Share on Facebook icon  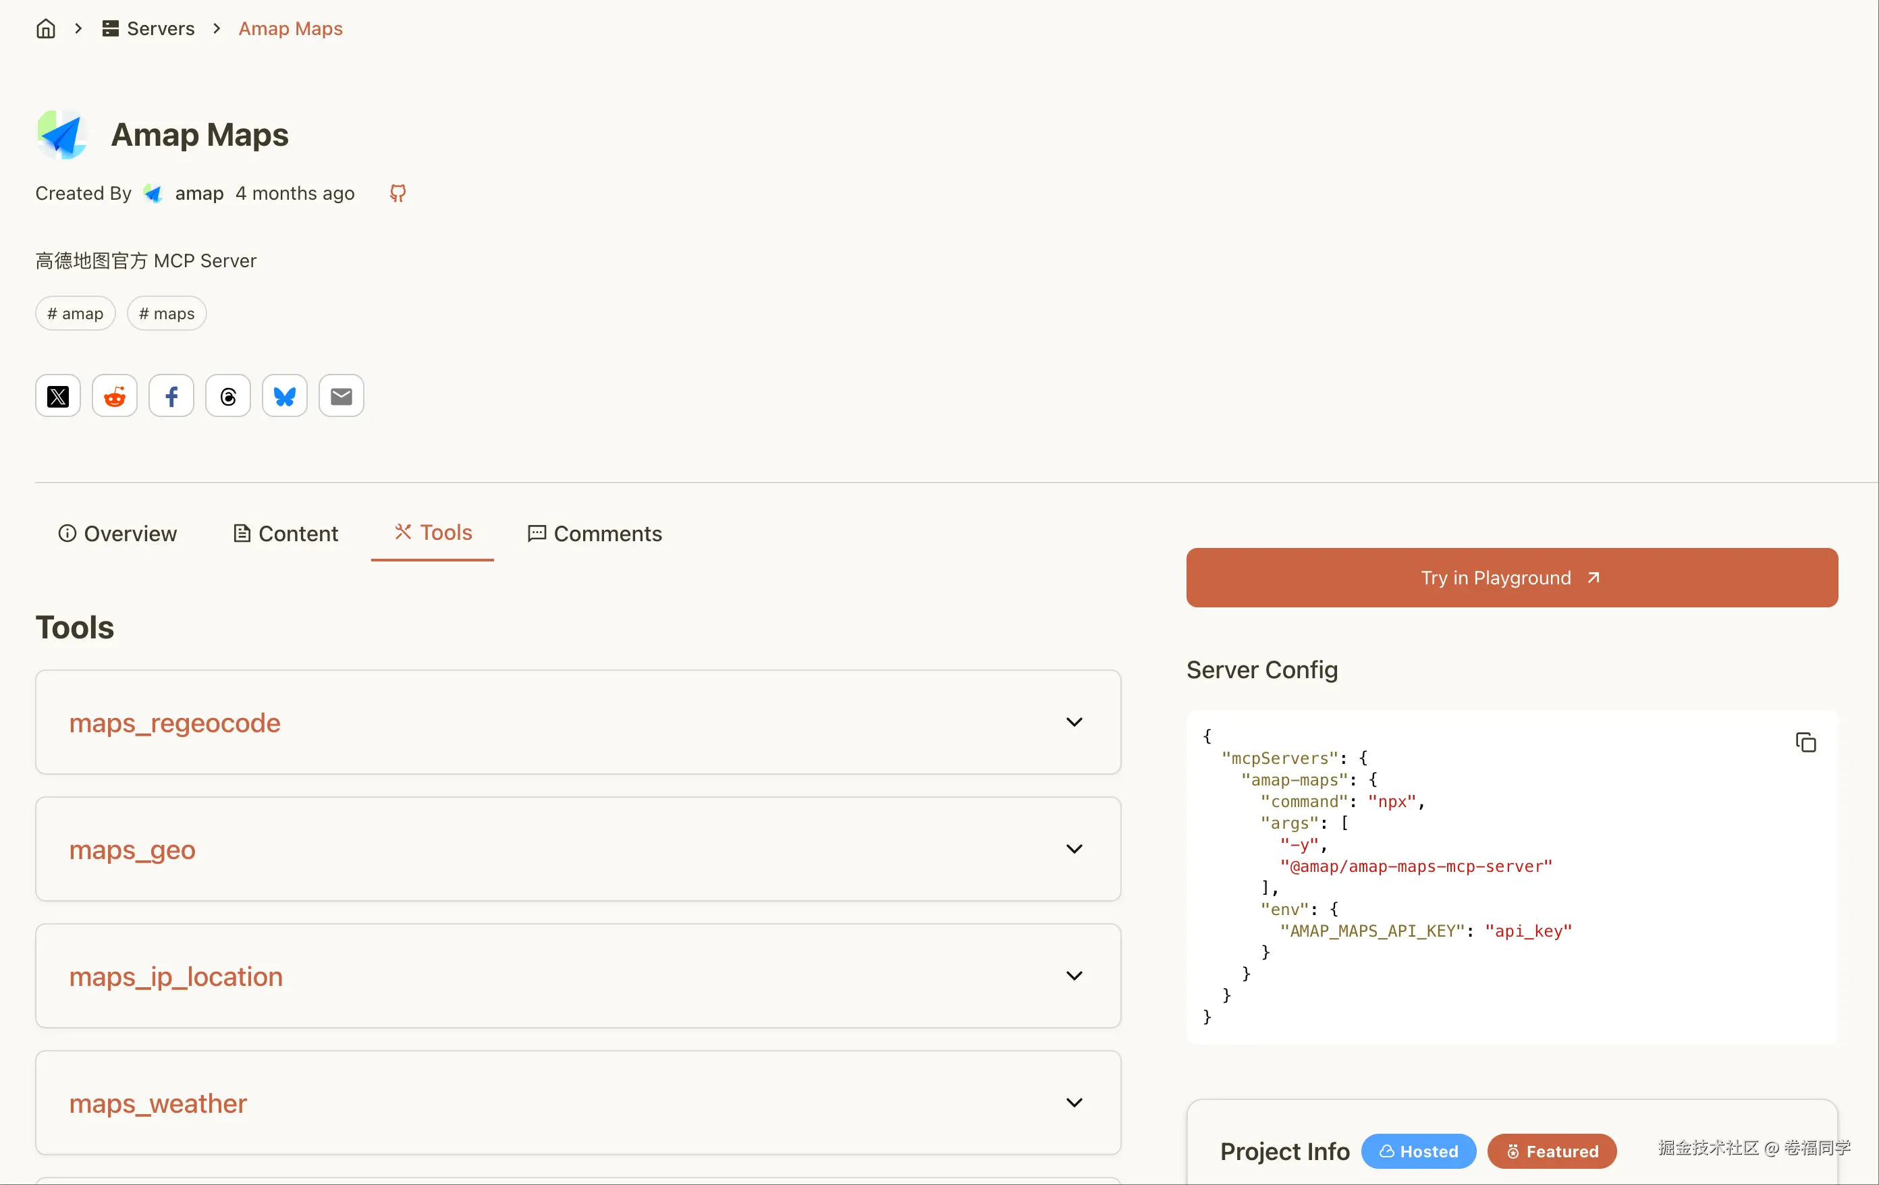point(171,396)
